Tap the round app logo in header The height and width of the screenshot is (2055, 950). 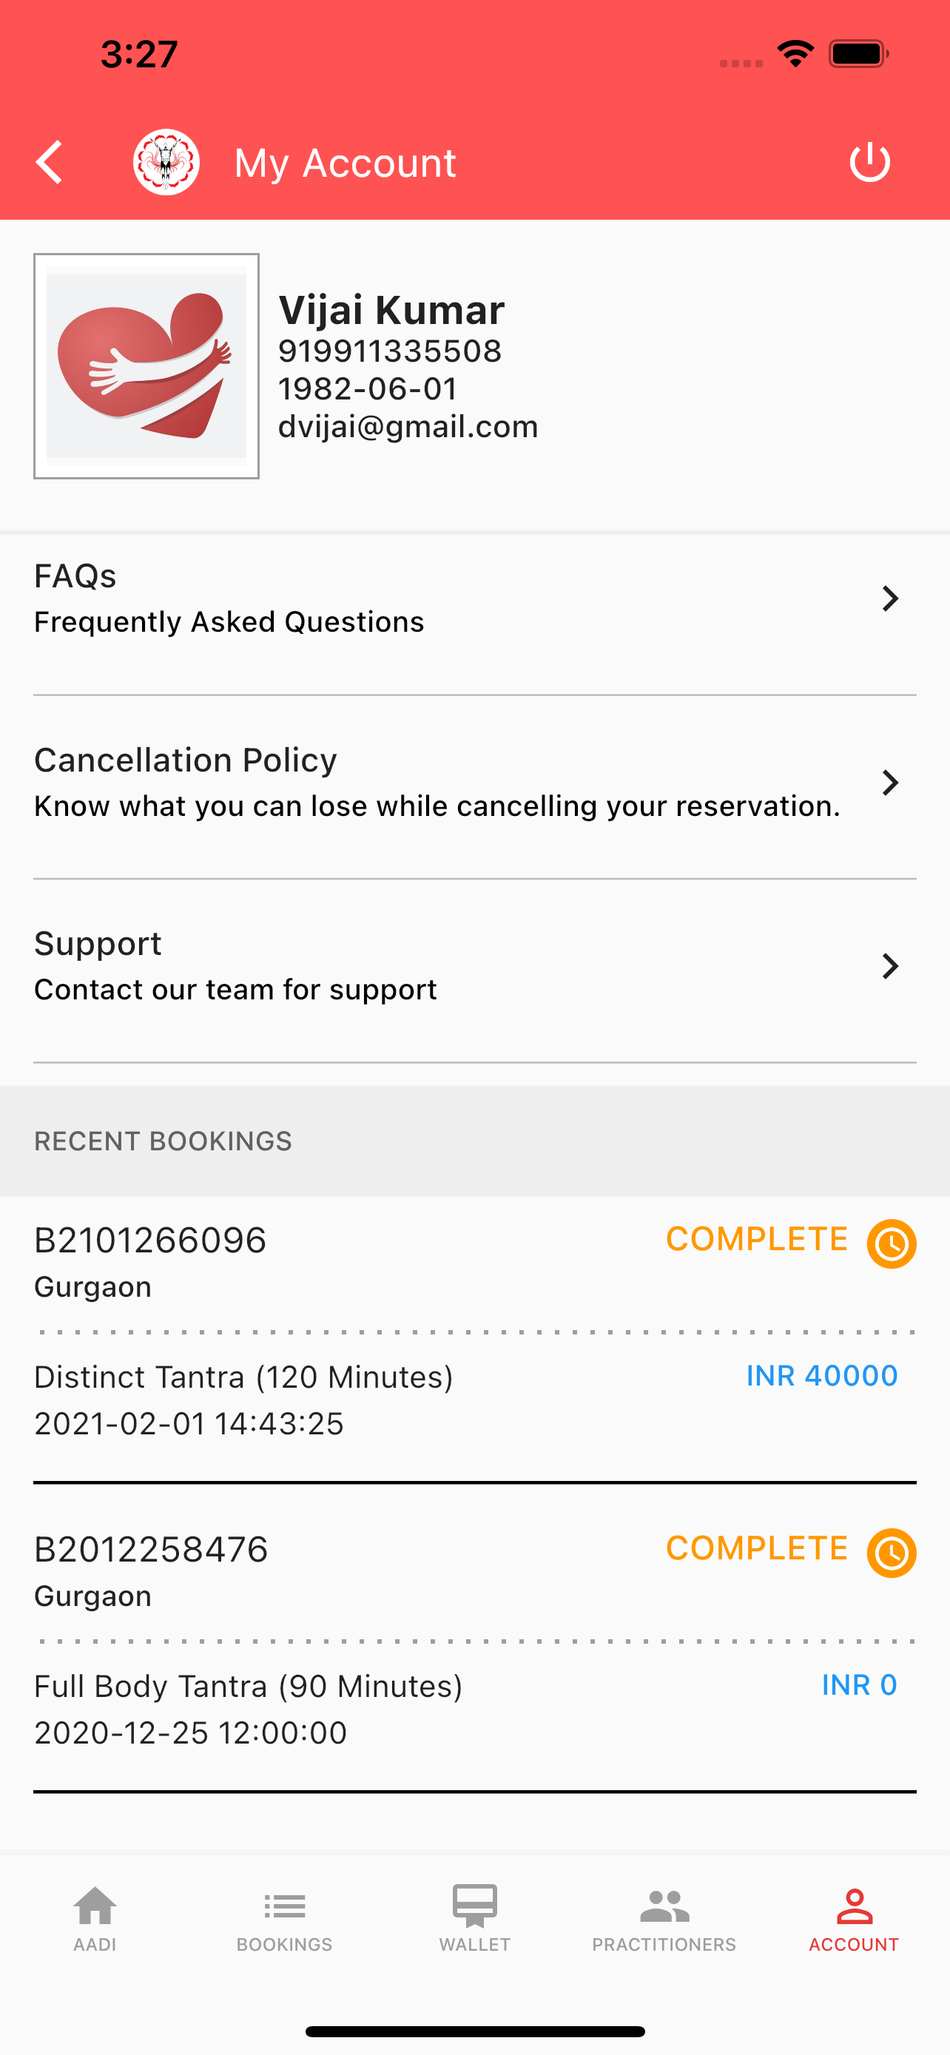(x=166, y=162)
